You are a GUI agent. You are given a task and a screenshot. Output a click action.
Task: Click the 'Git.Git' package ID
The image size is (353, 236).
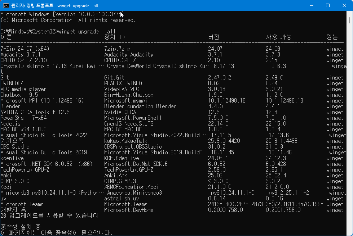point(114,77)
